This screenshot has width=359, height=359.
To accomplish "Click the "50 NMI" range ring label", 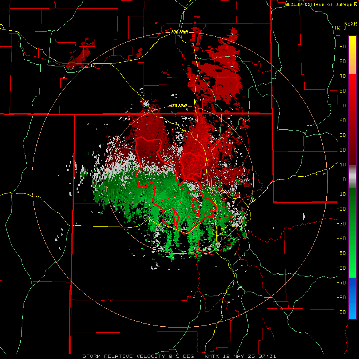I will [x=179, y=106].
